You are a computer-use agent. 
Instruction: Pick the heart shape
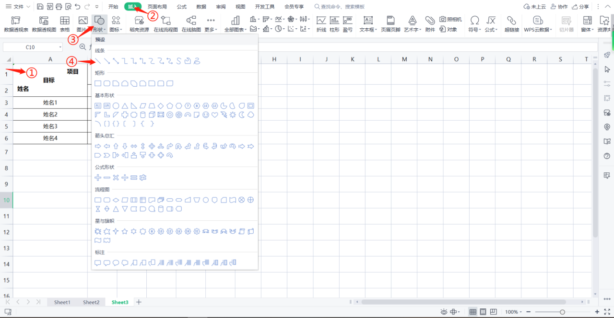pyautogui.click(x=215, y=115)
